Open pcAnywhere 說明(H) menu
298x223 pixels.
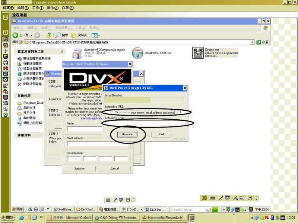[x=68, y=8]
